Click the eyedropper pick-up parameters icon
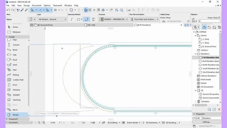Screen dimensions: 227x128 click(x=22, y=10)
